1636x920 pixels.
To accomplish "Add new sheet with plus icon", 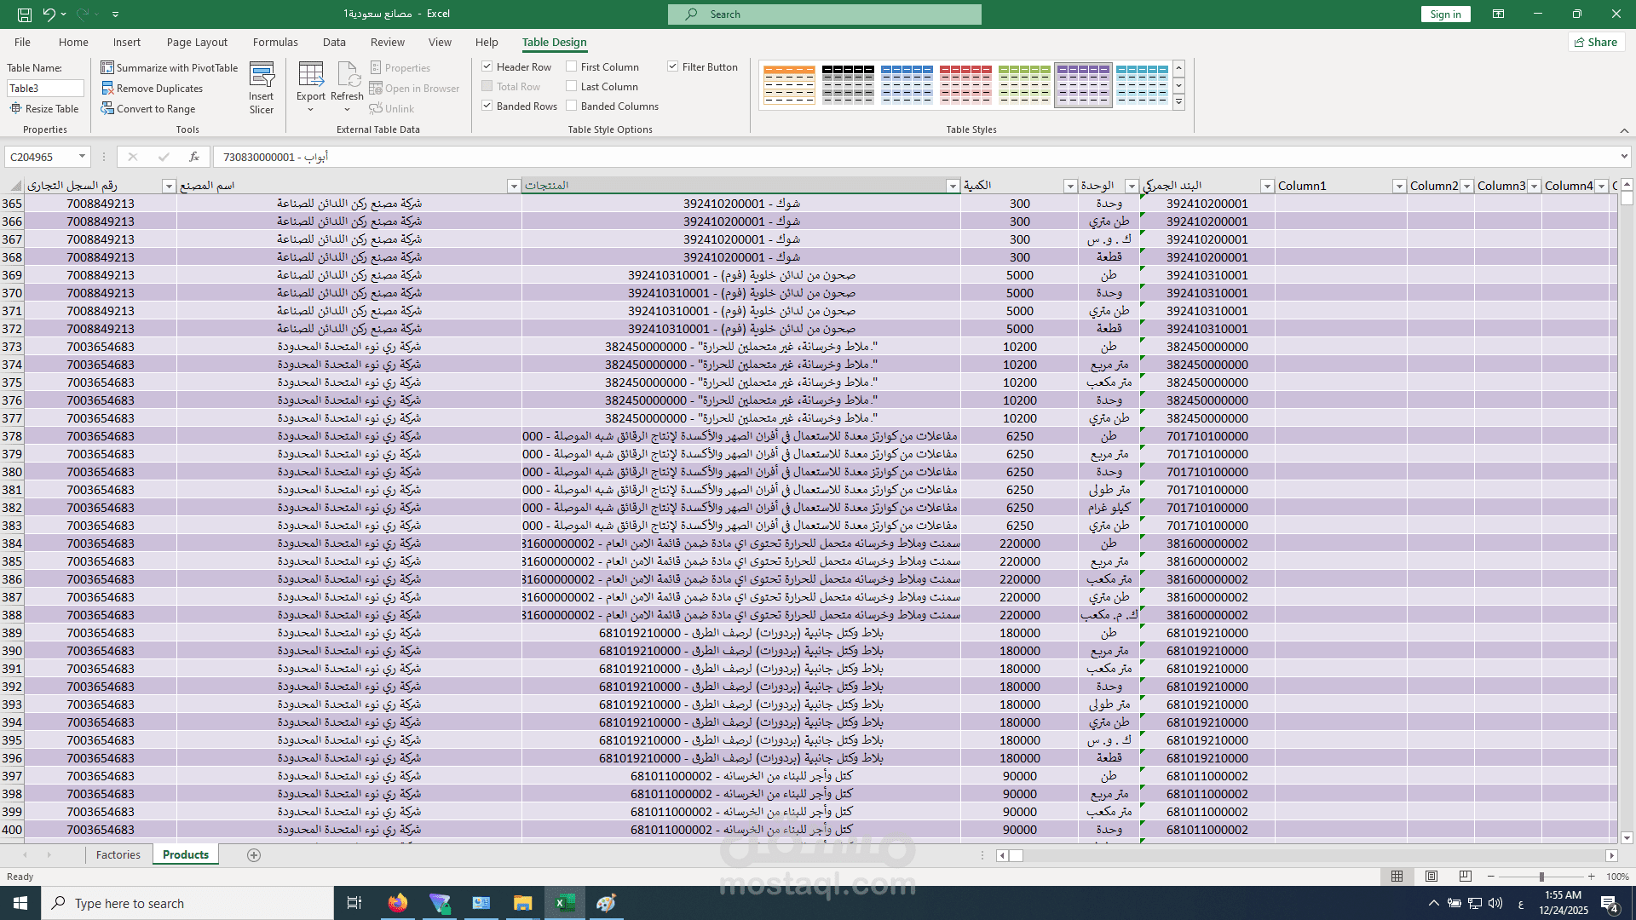I will pyautogui.click(x=254, y=855).
